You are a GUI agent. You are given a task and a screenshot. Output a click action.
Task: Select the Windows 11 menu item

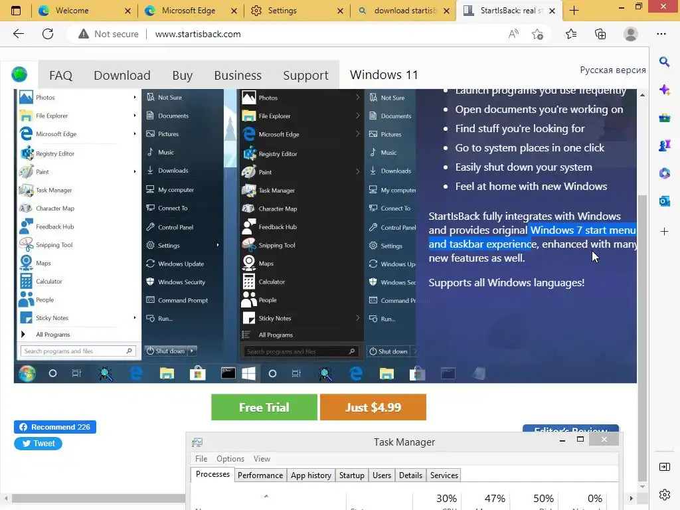384,75
